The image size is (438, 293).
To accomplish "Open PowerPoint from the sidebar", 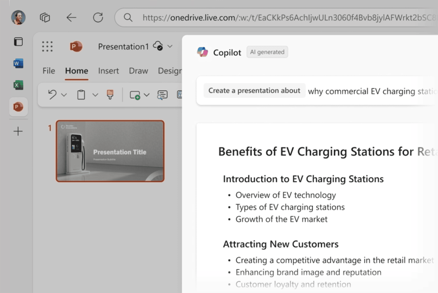I will [x=18, y=107].
